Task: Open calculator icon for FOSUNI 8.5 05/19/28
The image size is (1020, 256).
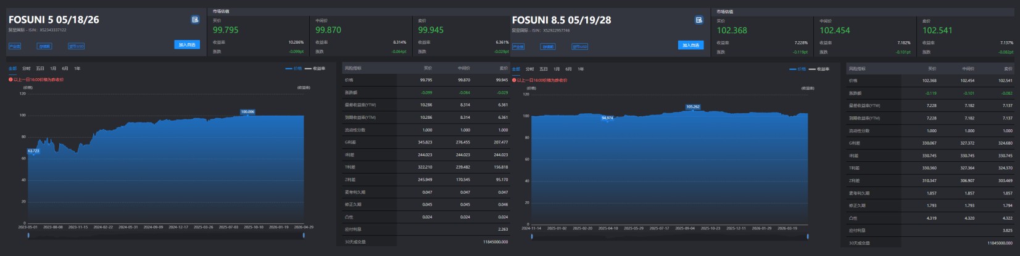Action: pyautogui.click(x=699, y=20)
